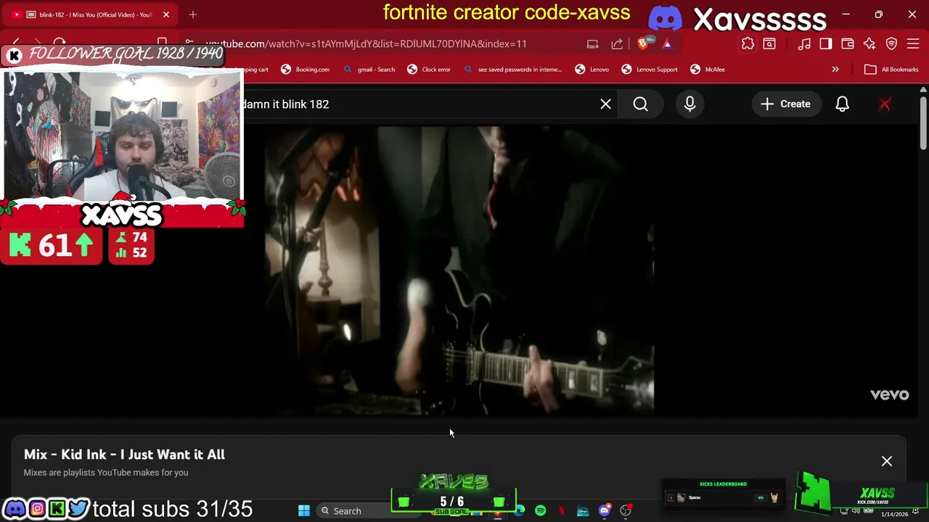929x522 pixels.
Task: Click the install app icon in address bar
Action: click(593, 43)
